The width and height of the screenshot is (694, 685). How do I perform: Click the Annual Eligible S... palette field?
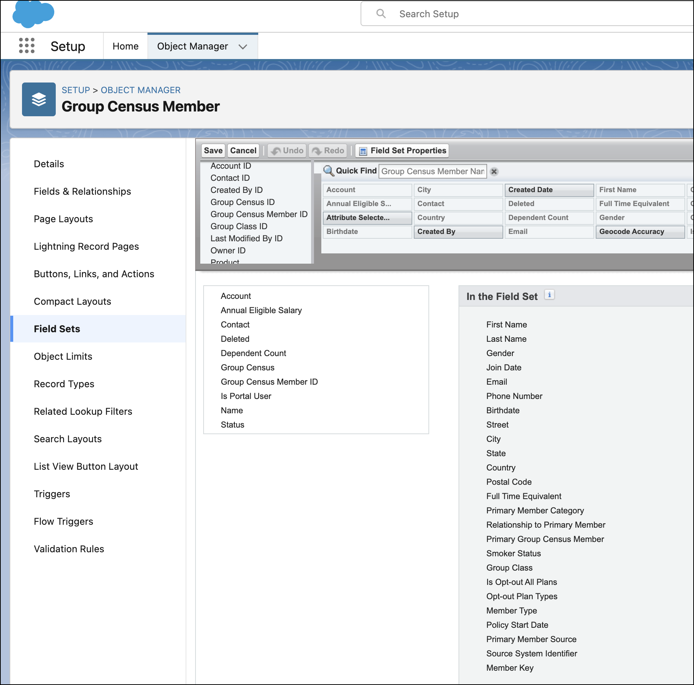pyautogui.click(x=368, y=204)
